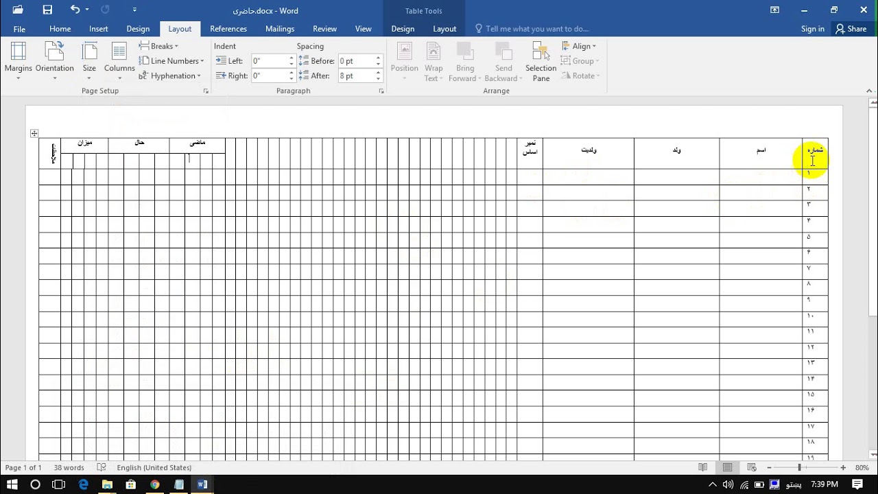The image size is (878, 494).
Task: Click the header cell containing اسم
Action: [x=761, y=154]
